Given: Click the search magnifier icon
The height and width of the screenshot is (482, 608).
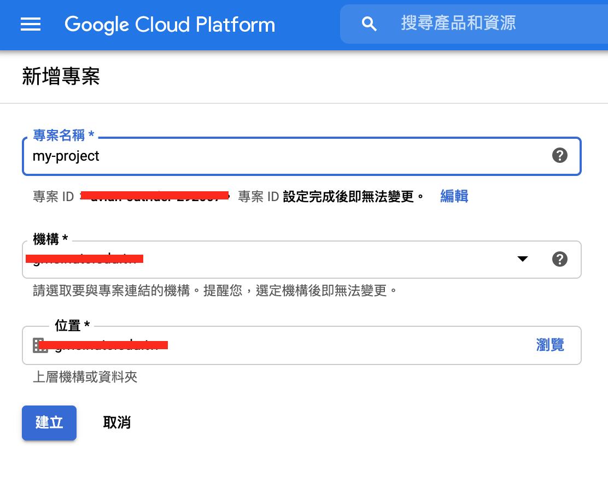Looking at the screenshot, I should (x=369, y=24).
